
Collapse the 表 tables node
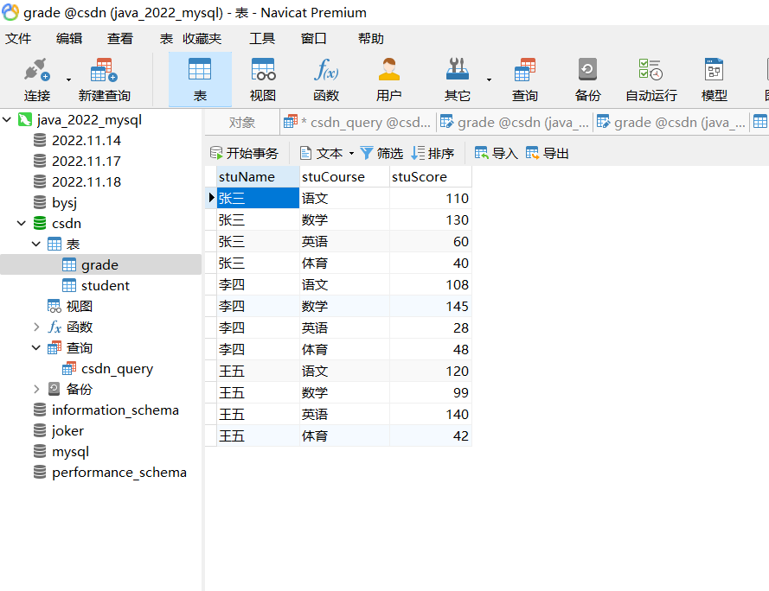click(x=36, y=244)
